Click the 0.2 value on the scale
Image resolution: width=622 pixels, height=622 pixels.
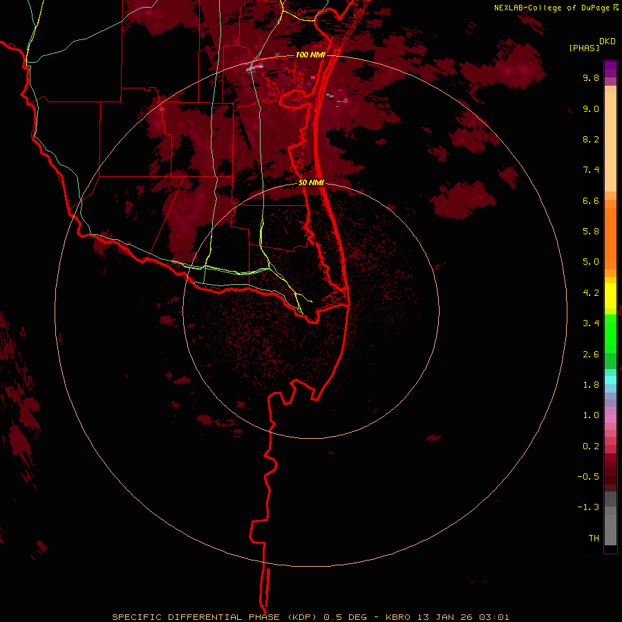pos(591,446)
